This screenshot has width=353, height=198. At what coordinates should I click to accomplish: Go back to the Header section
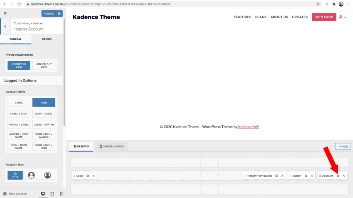tap(5, 26)
